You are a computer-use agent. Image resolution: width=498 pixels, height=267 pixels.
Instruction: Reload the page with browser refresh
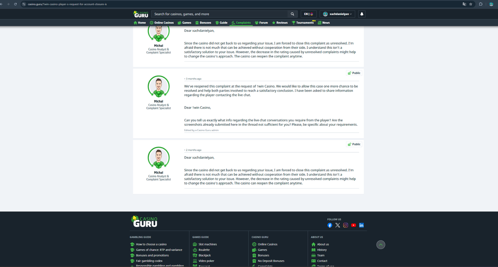click(15, 4)
